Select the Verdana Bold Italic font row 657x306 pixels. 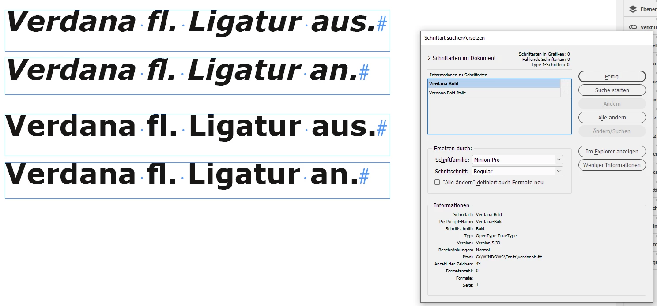point(494,93)
